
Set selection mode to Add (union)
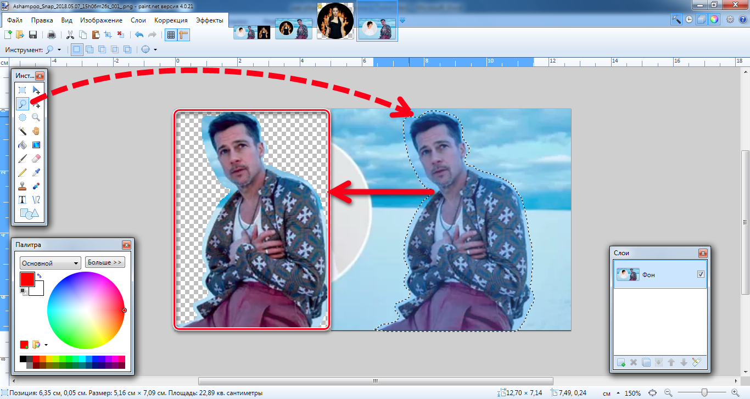coord(89,49)
